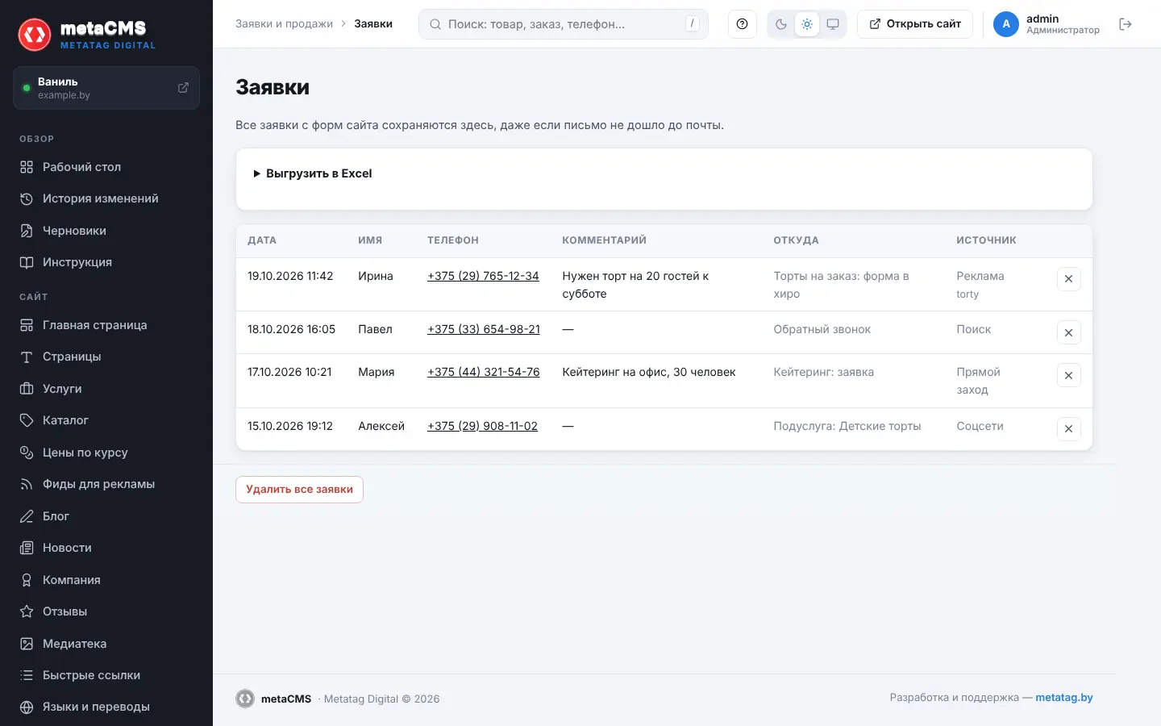This screenshot has width=1161, height=726.
Task: Navigate to Главная страница
Action: 106,325
